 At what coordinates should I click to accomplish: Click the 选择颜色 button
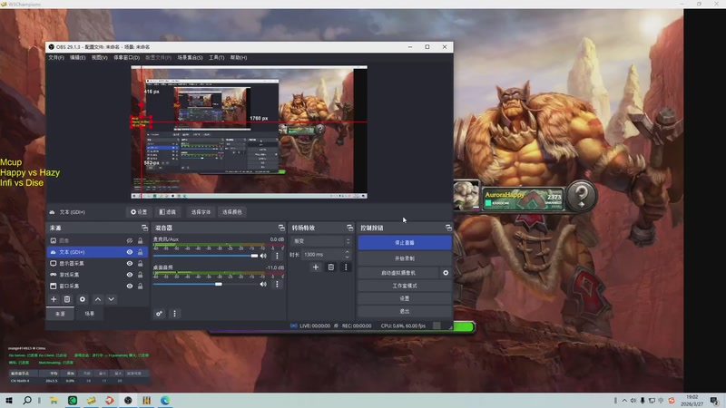[x=232, y=212]
